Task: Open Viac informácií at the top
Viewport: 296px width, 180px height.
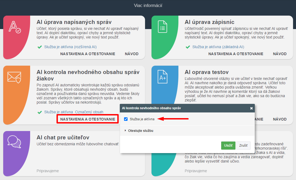Action: (148, 6)
